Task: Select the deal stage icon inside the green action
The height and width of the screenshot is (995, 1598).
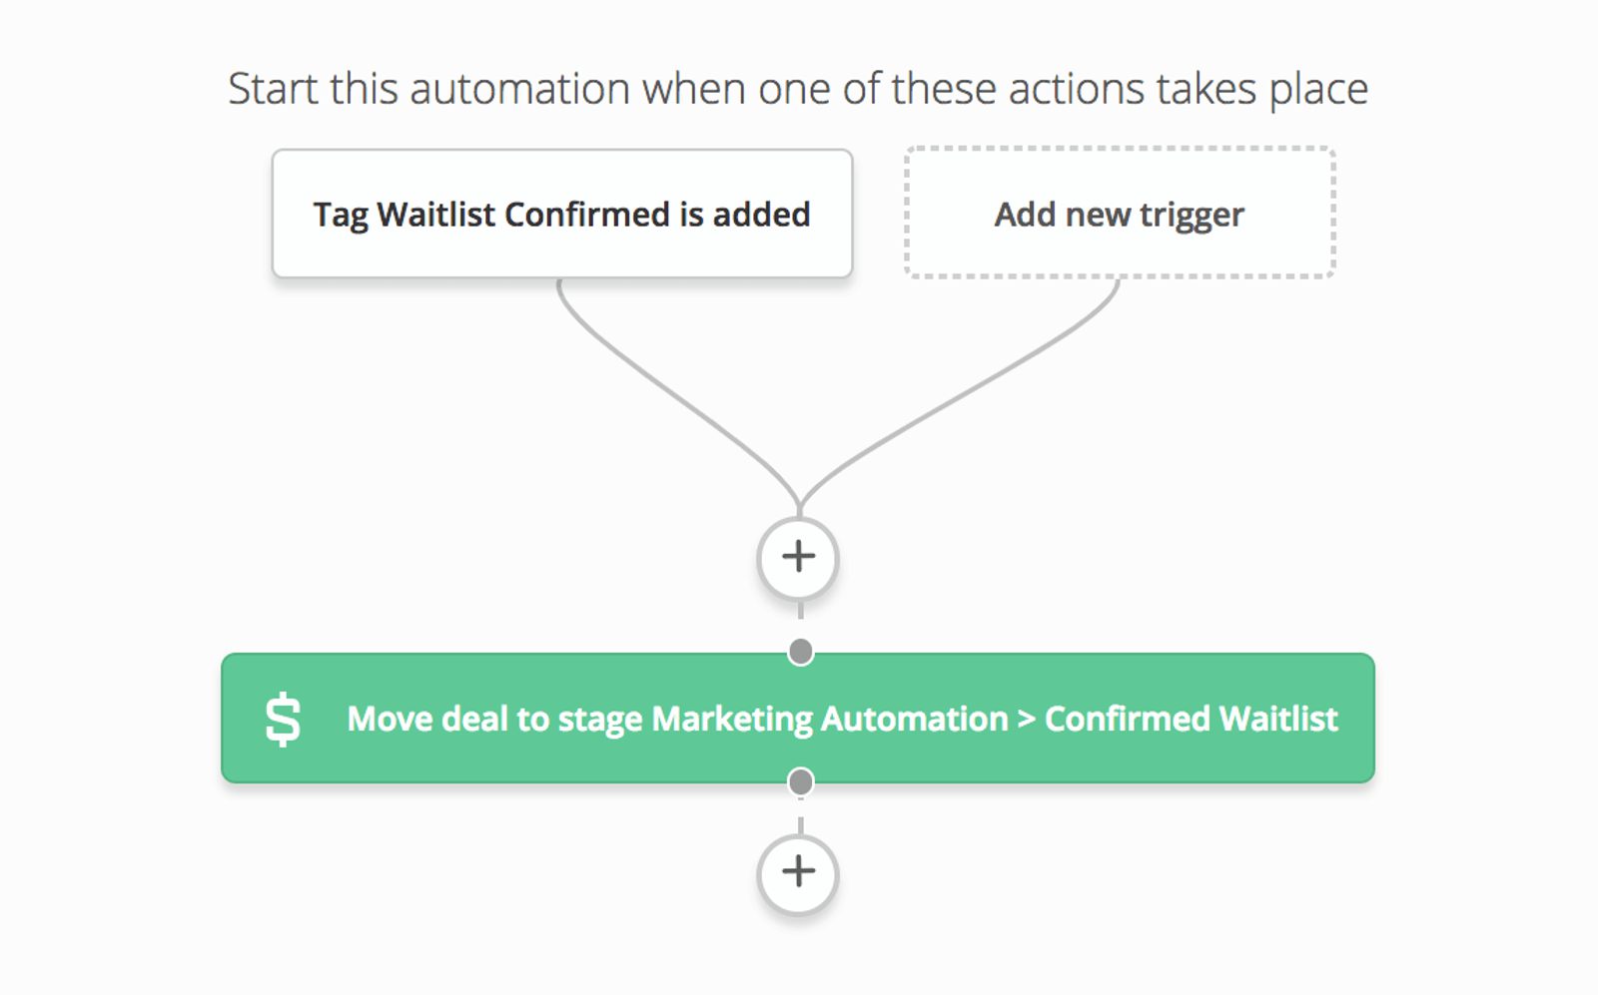Action: (x=285, y=717)
